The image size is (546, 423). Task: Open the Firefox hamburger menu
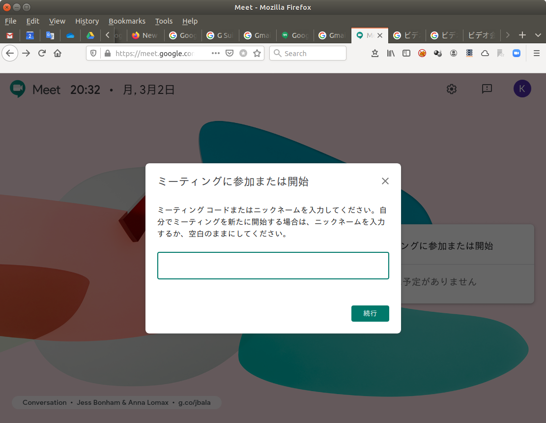[537, 53]
